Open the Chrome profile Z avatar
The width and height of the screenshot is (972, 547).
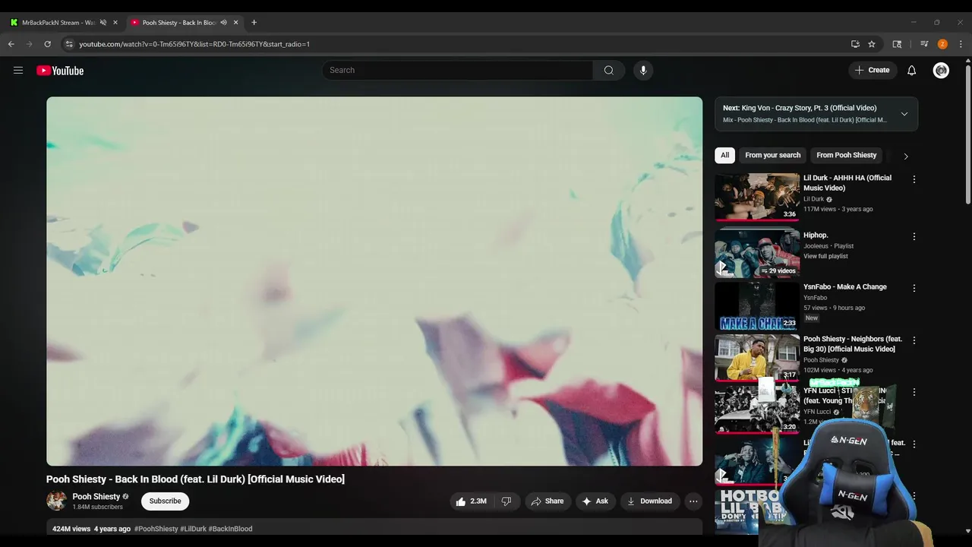pos(942,44)
